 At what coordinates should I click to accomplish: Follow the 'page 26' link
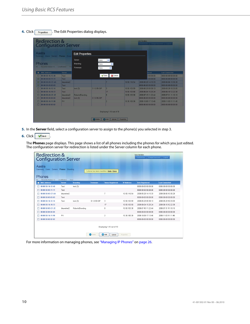[145, 242]
